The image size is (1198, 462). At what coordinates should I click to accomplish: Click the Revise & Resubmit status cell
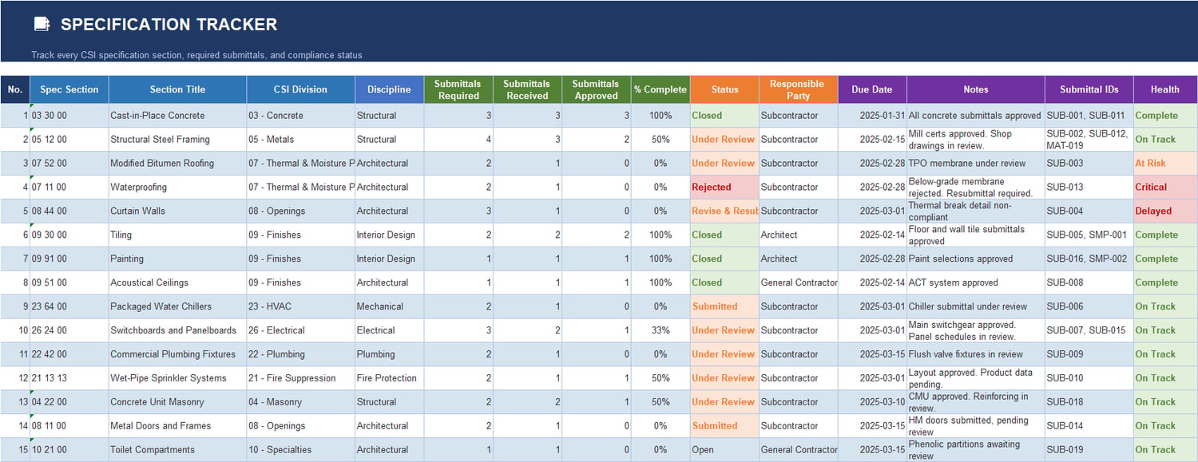(724, 211)
